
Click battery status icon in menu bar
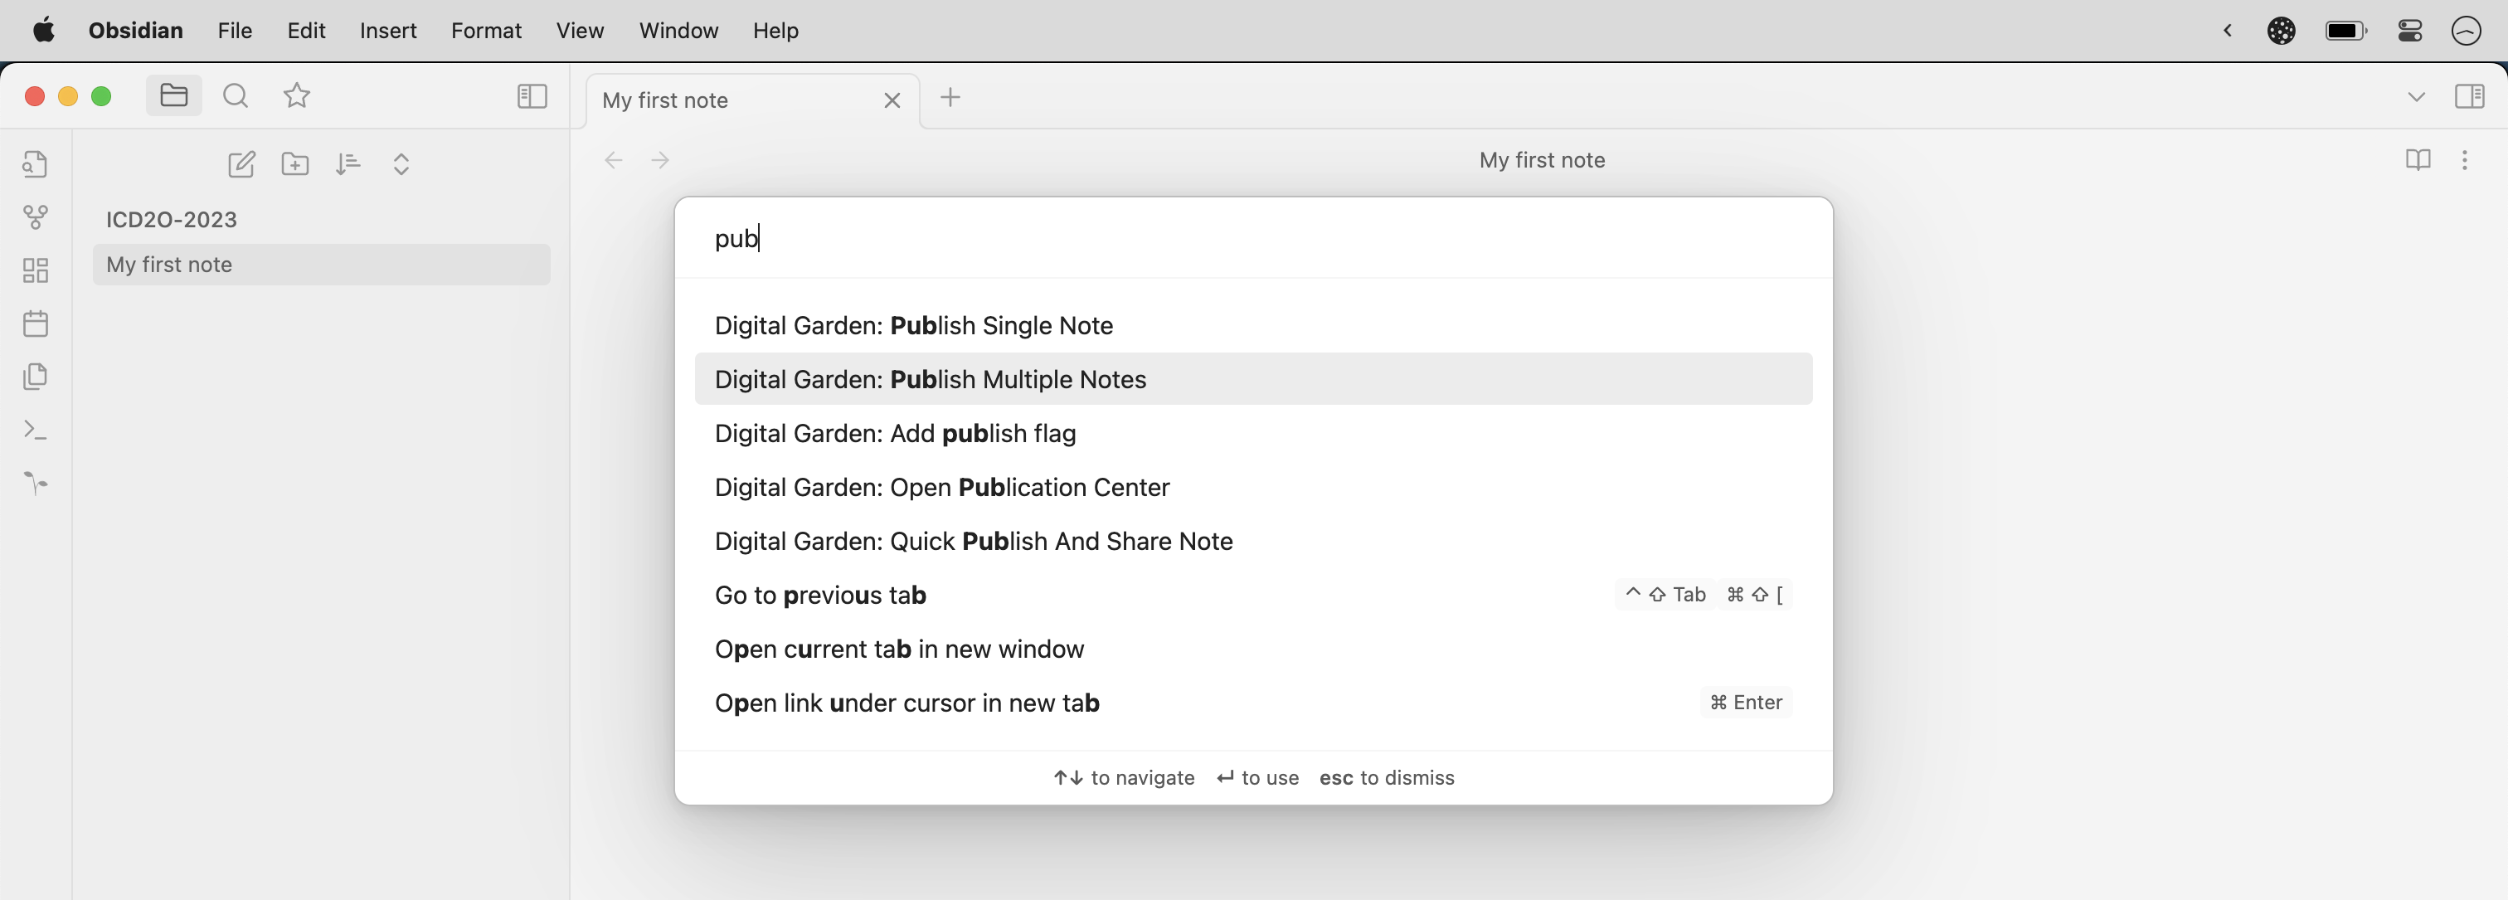click(x=2345, y=32)
